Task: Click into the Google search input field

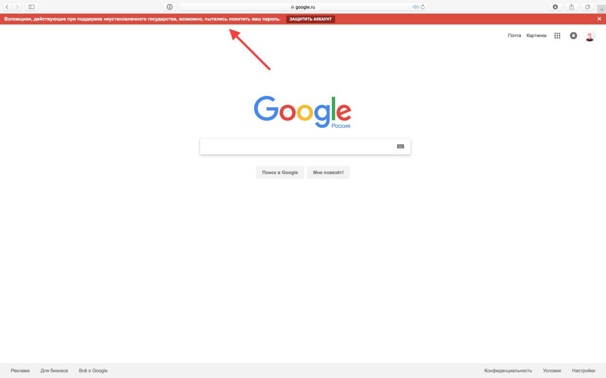Action: (298, 146)
